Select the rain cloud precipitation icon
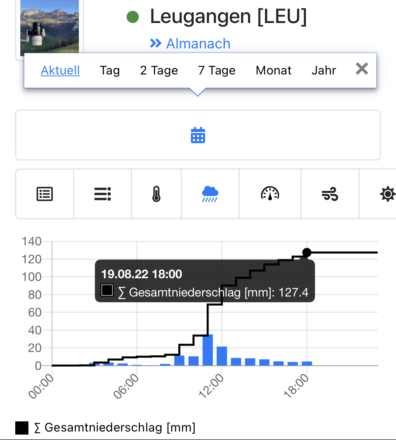The image size is (396, 440). (210, 194)
